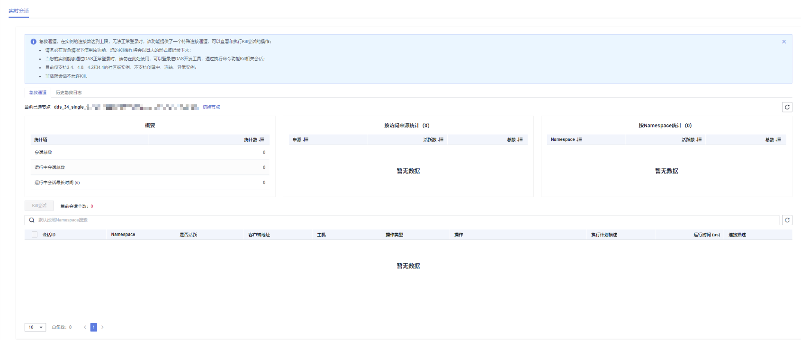
Task: Click 按Namespace统计 (0) panel title
Action: pyautogui.click(x=665, y=126)
